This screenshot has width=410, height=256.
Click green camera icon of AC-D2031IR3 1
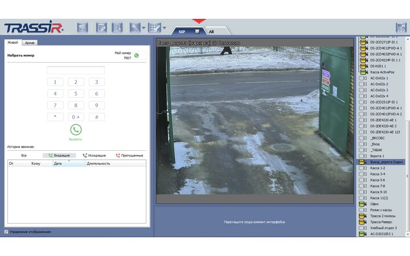363,234
